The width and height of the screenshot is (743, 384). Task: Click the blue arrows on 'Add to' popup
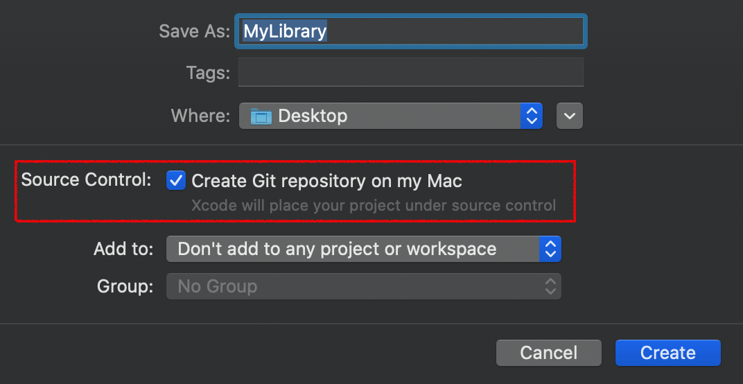(550, 249)
